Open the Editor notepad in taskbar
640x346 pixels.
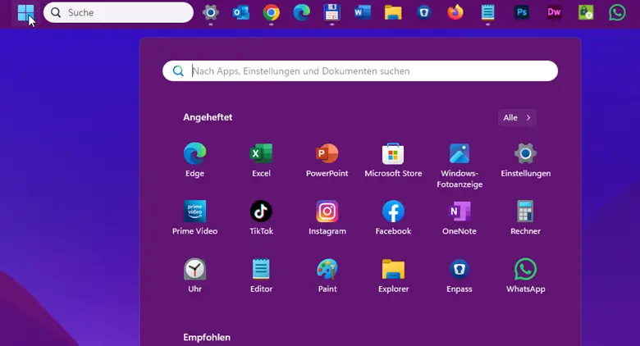pyautogui.click(x=487, y=12)
